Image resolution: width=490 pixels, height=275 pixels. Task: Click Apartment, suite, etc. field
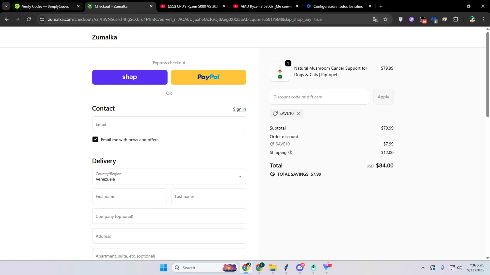169,255
